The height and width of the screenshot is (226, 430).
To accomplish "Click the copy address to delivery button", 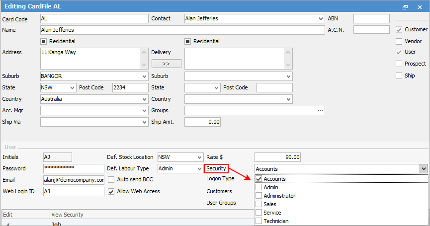I will point(166,64).
